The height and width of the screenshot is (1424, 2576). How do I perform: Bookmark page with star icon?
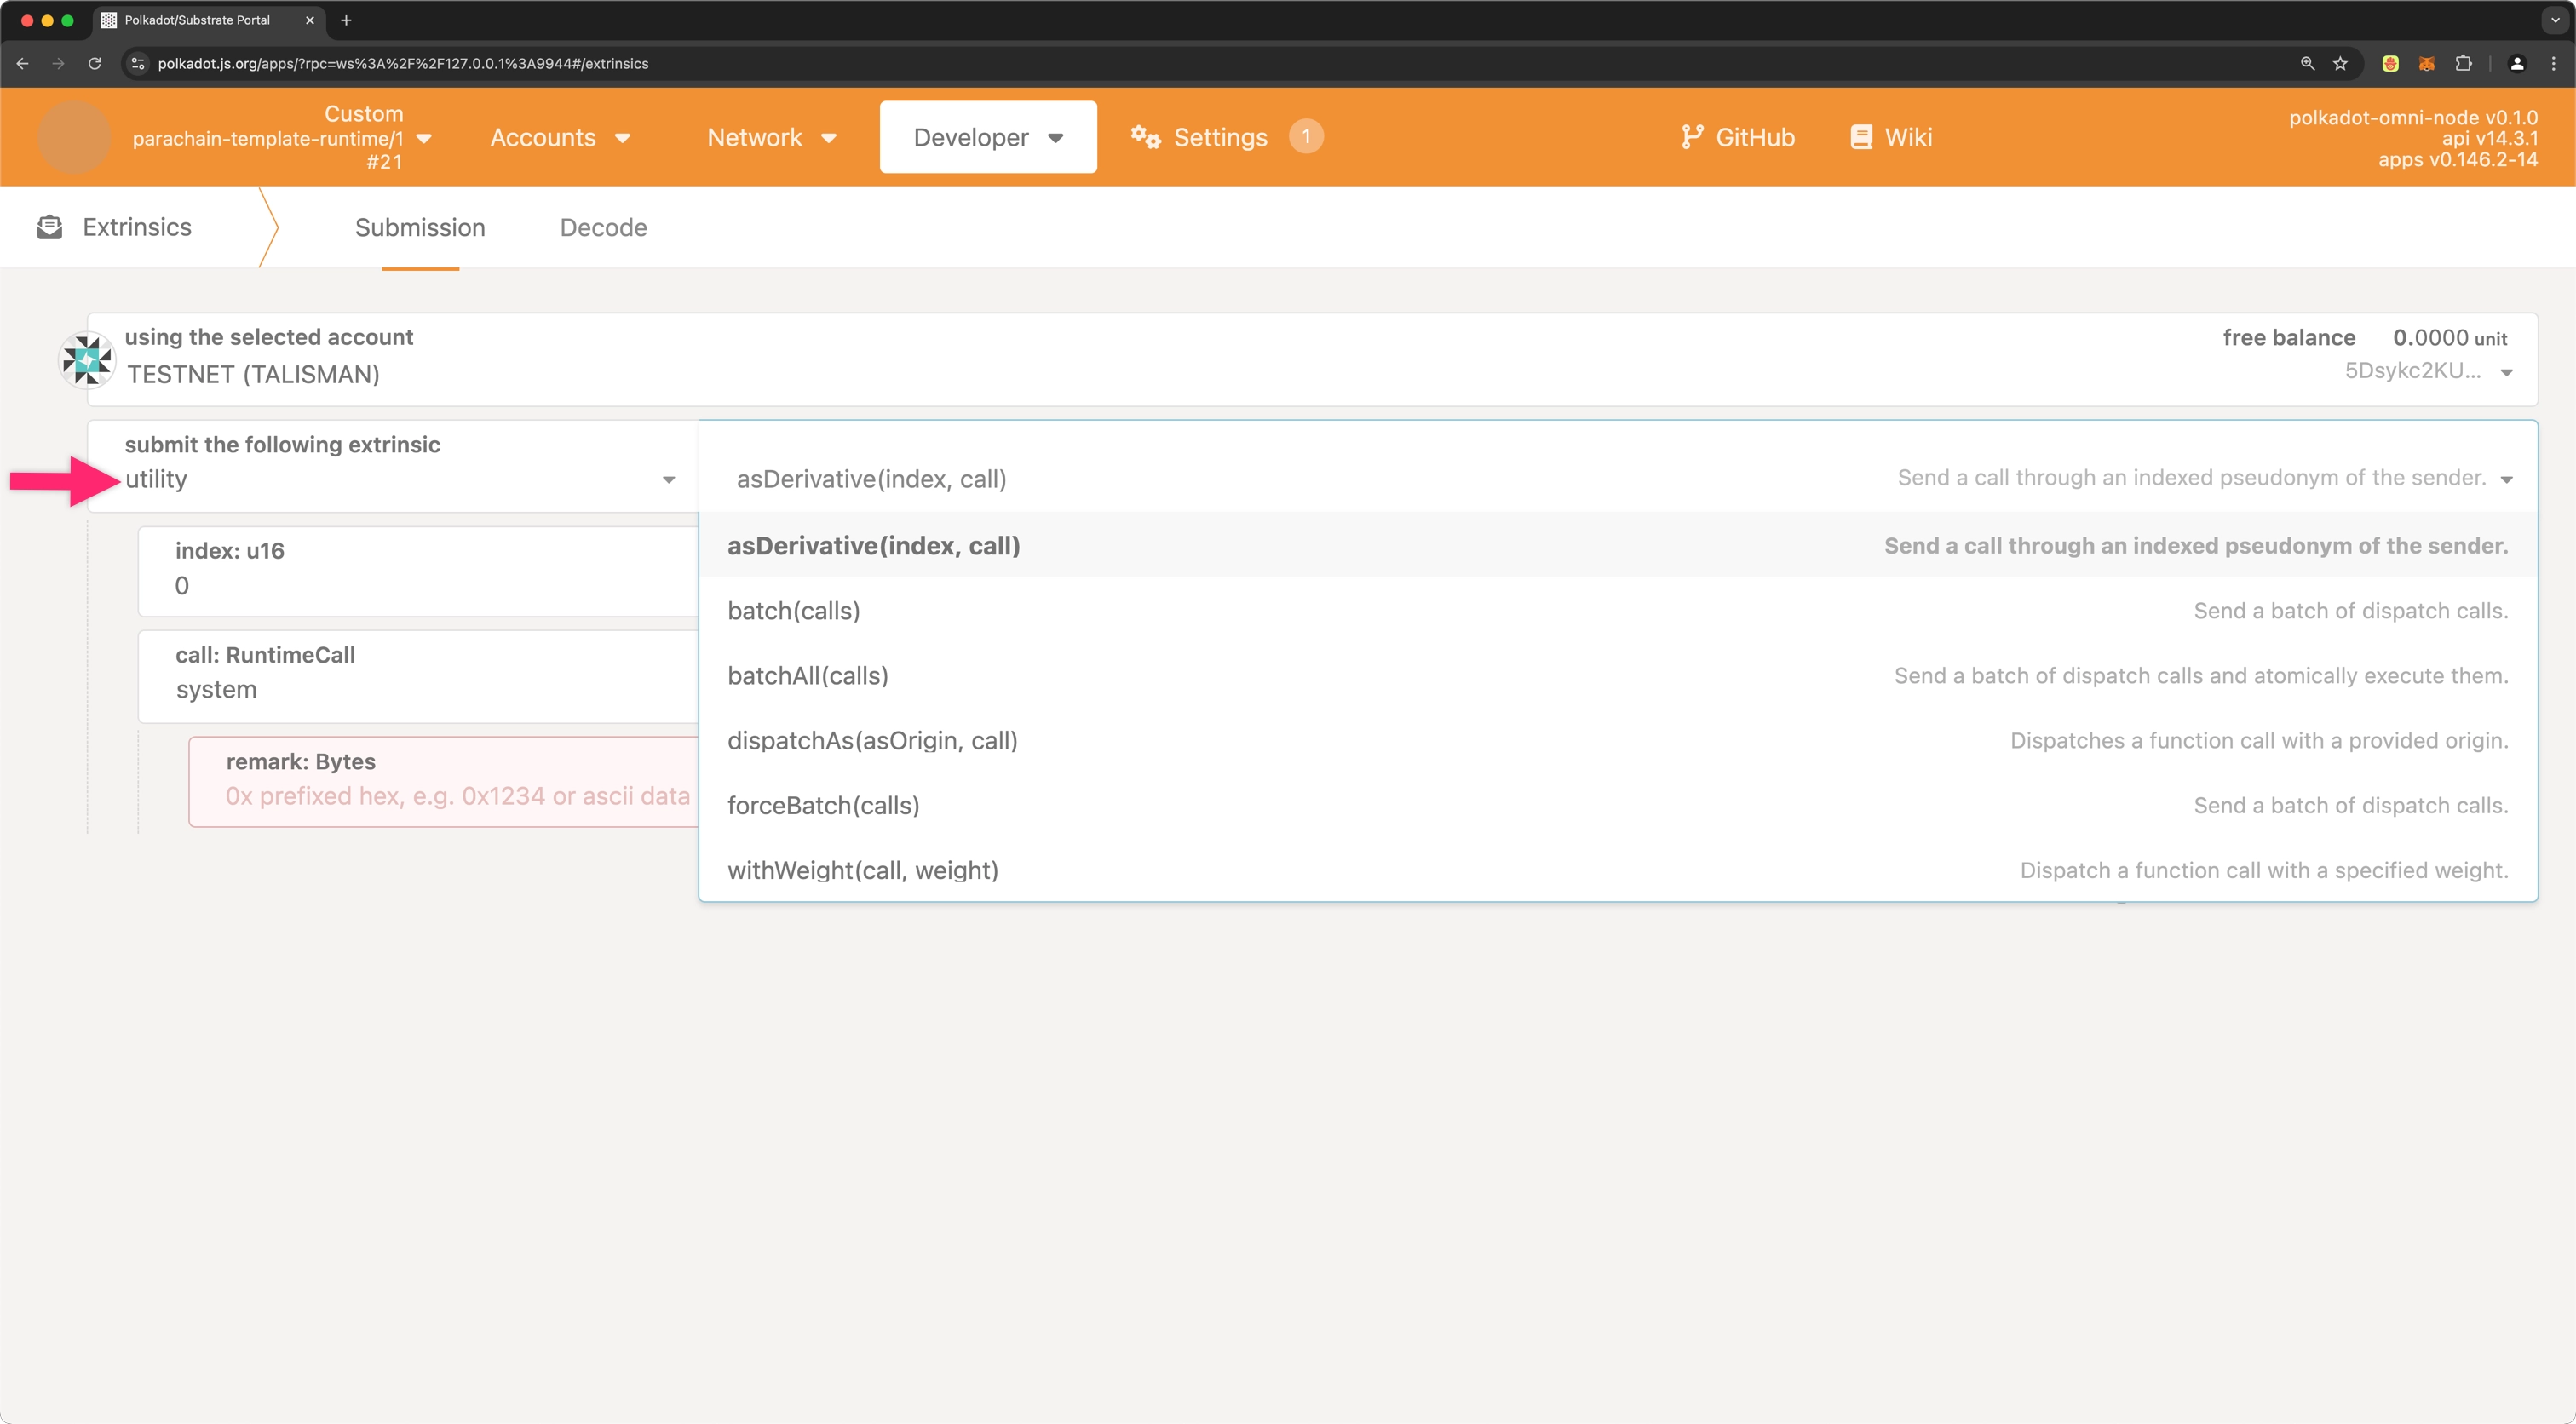click(2340, 63)
